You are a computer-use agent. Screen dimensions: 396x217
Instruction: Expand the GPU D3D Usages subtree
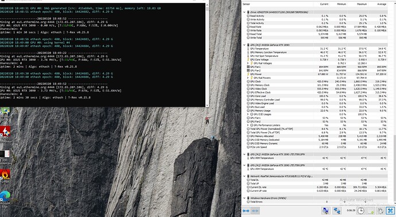pyautogui.click(x=248, y=114)
